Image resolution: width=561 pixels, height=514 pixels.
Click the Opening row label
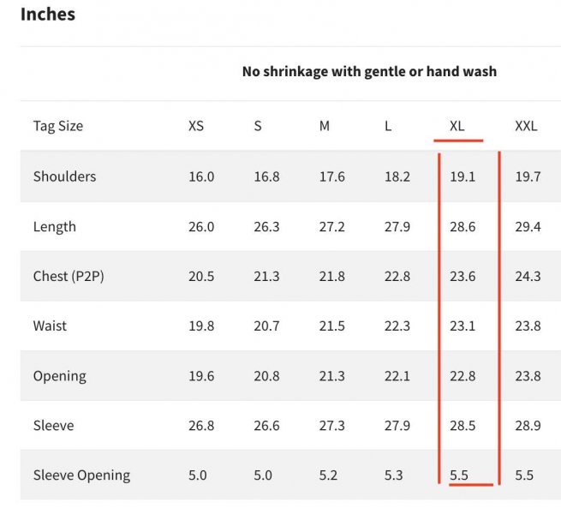[x=59, y=376]
